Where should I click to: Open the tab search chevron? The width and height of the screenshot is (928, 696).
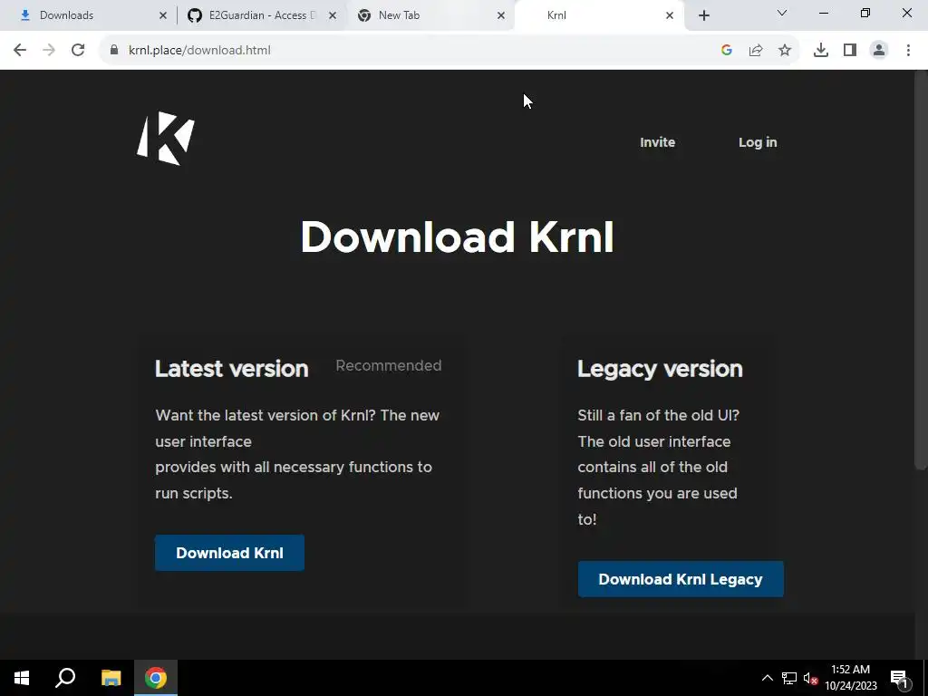[782, 13]
